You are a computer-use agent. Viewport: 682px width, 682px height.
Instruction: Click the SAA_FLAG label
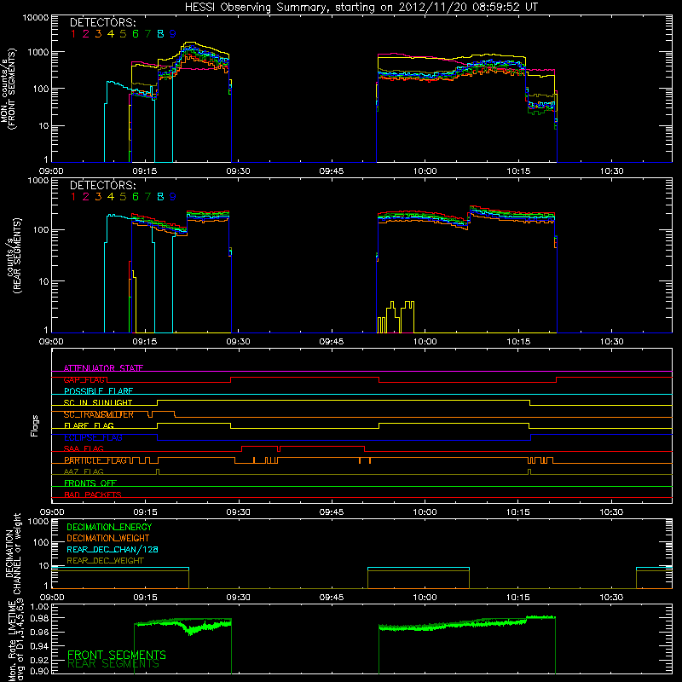[x=84, y=449]
